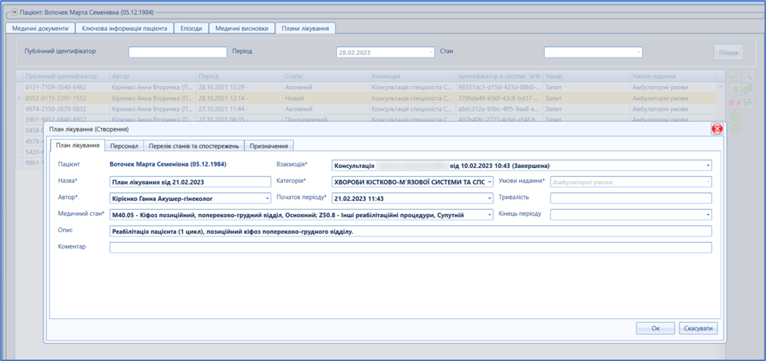
Task: Click the 98351dc3-d15d-423d-88b0 identifier cell
Action: 499,87
